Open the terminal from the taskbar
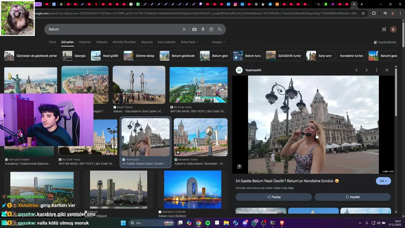The image size is (405, 228). coord(272,223)
